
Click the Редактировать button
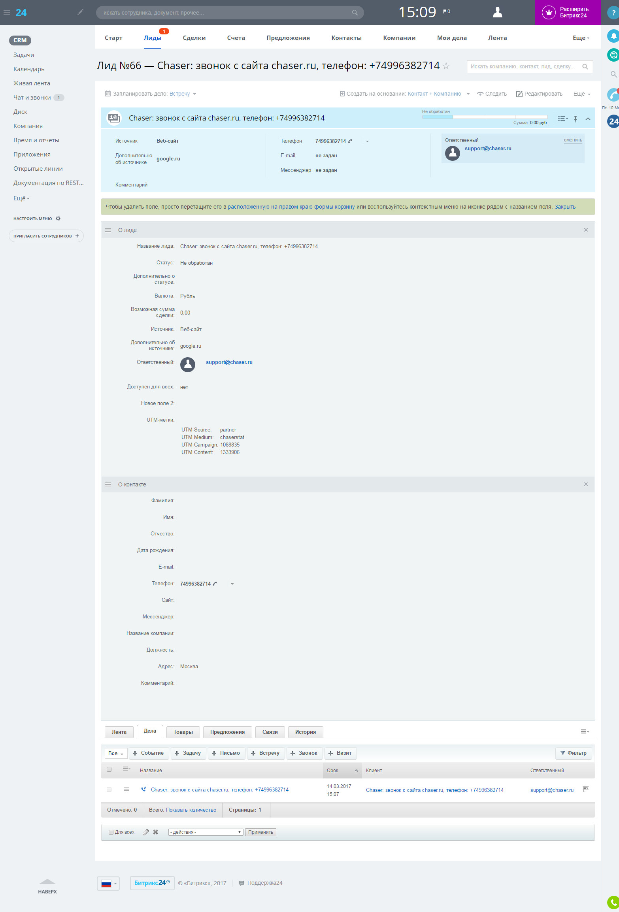(x=539, y=94)
